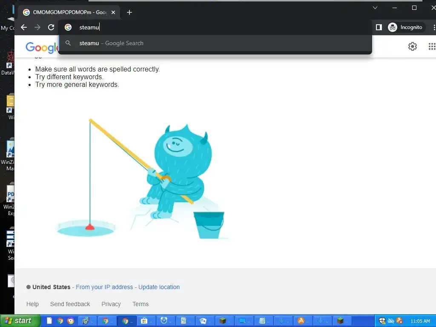Click the Update location link
The image size is (436, 327).
(159, 287)
